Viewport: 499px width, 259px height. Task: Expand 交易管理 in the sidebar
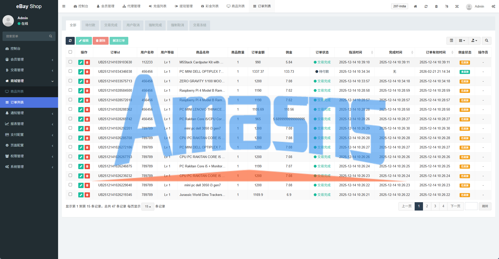point(29,70)
